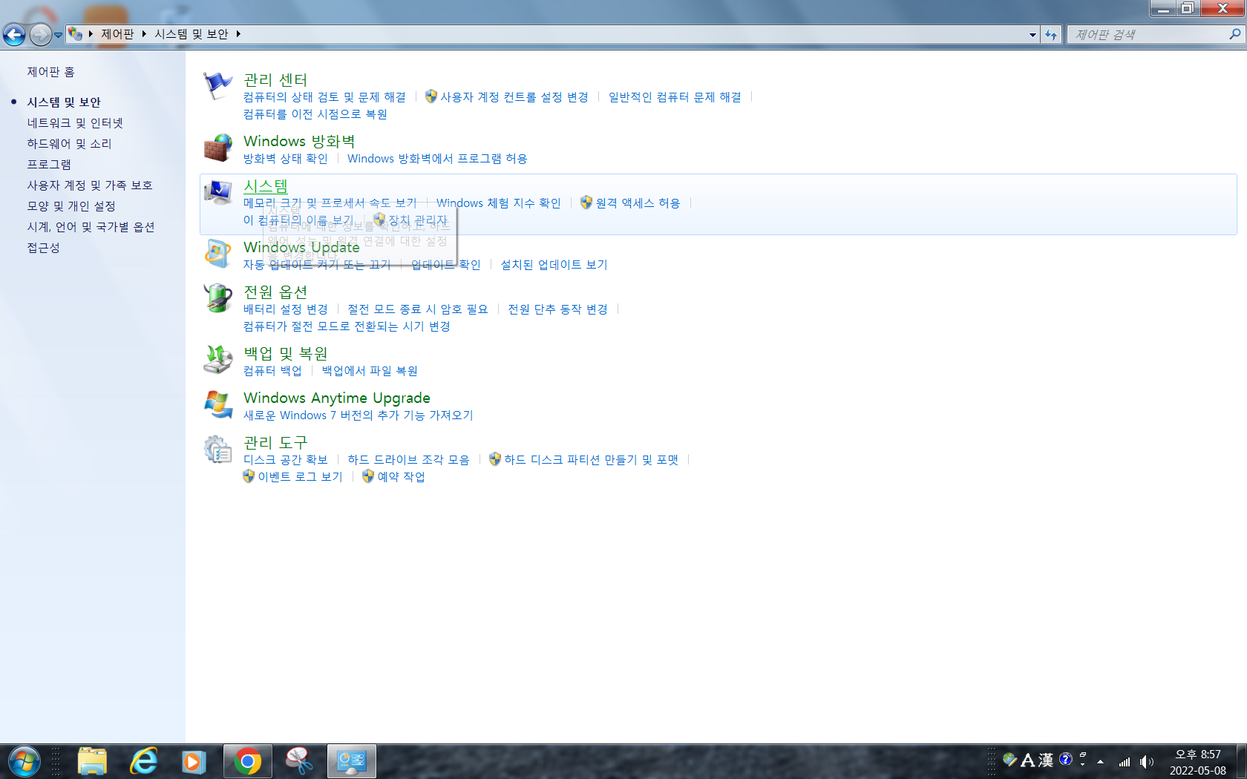Open 시스템 heading link
Image resolution: width=1247 pixels, height=779 pixels.
(266, 186)
